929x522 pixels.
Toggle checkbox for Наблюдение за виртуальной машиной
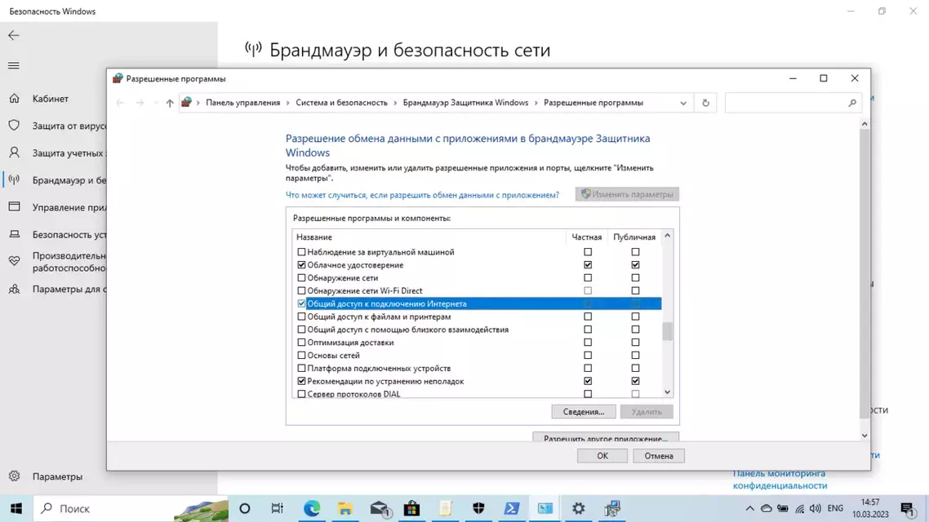click(x=301, y=252)
